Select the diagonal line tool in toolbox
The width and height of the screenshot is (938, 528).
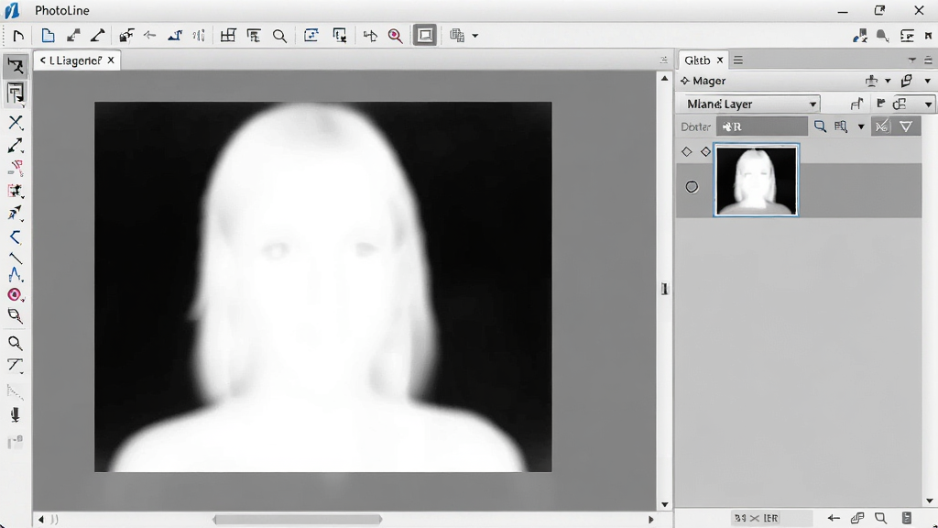[x=16, y=258]
